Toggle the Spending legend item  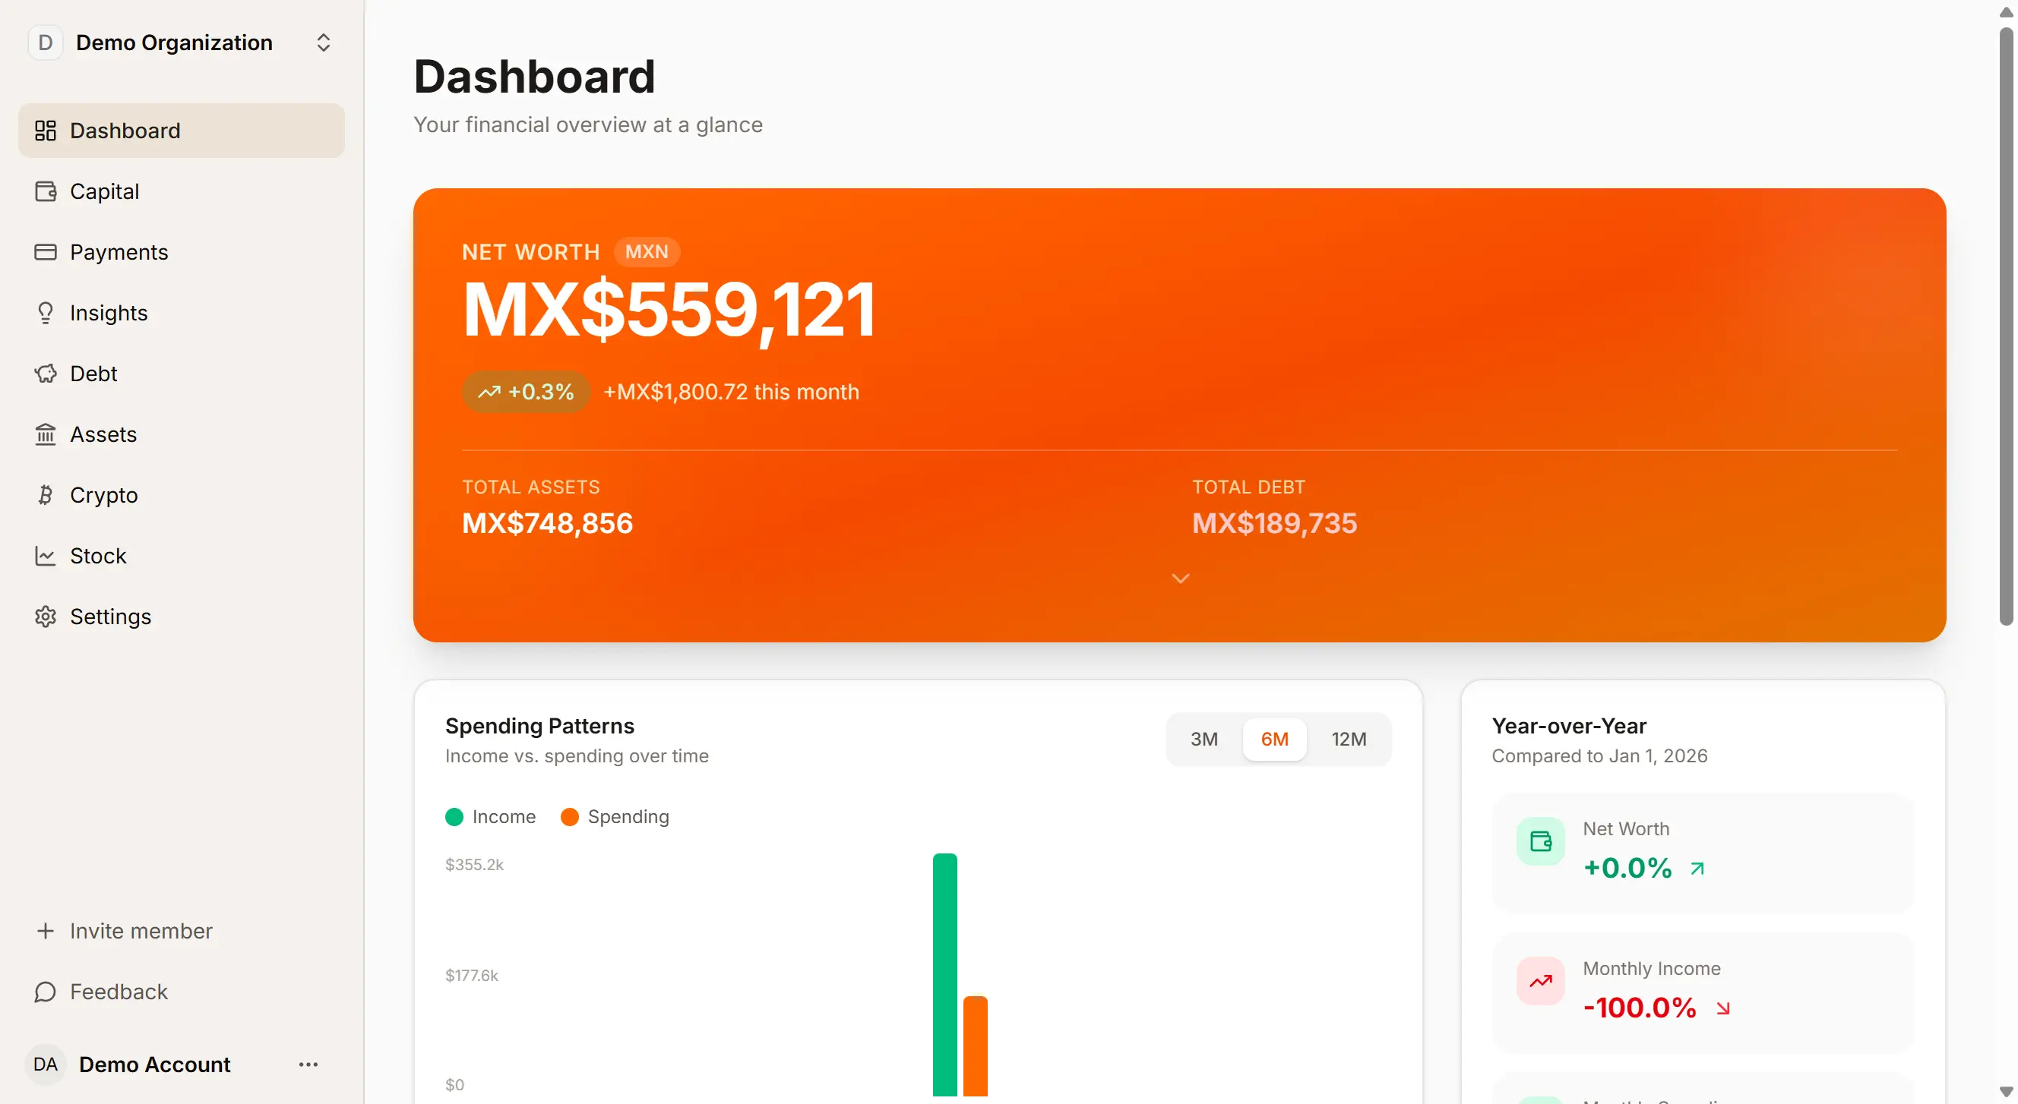point(615,817)
